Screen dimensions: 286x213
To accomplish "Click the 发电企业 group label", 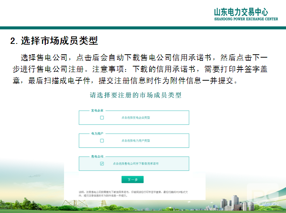I will point(97,110).
